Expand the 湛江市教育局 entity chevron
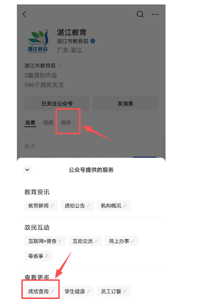Image resolution: width=202 pixels, height=299 pixels. [x=60, y=66]
